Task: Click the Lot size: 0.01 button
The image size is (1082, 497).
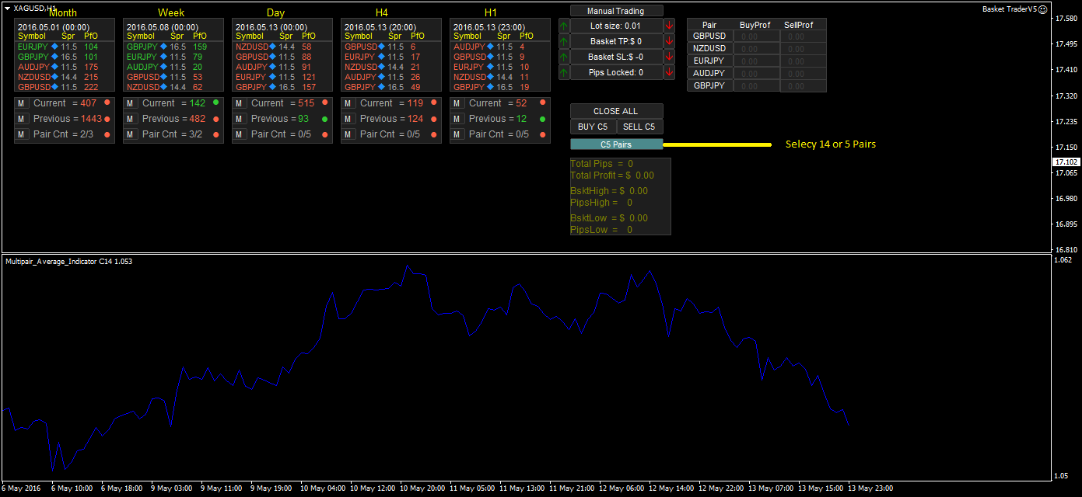Action: click(x=616, y=26)
